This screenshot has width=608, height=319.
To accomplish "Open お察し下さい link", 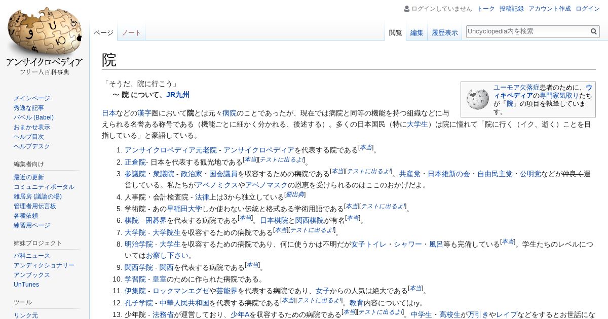I will [x=167, y=256].
